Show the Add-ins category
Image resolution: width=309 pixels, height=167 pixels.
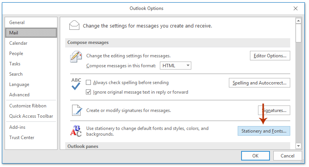31,127
